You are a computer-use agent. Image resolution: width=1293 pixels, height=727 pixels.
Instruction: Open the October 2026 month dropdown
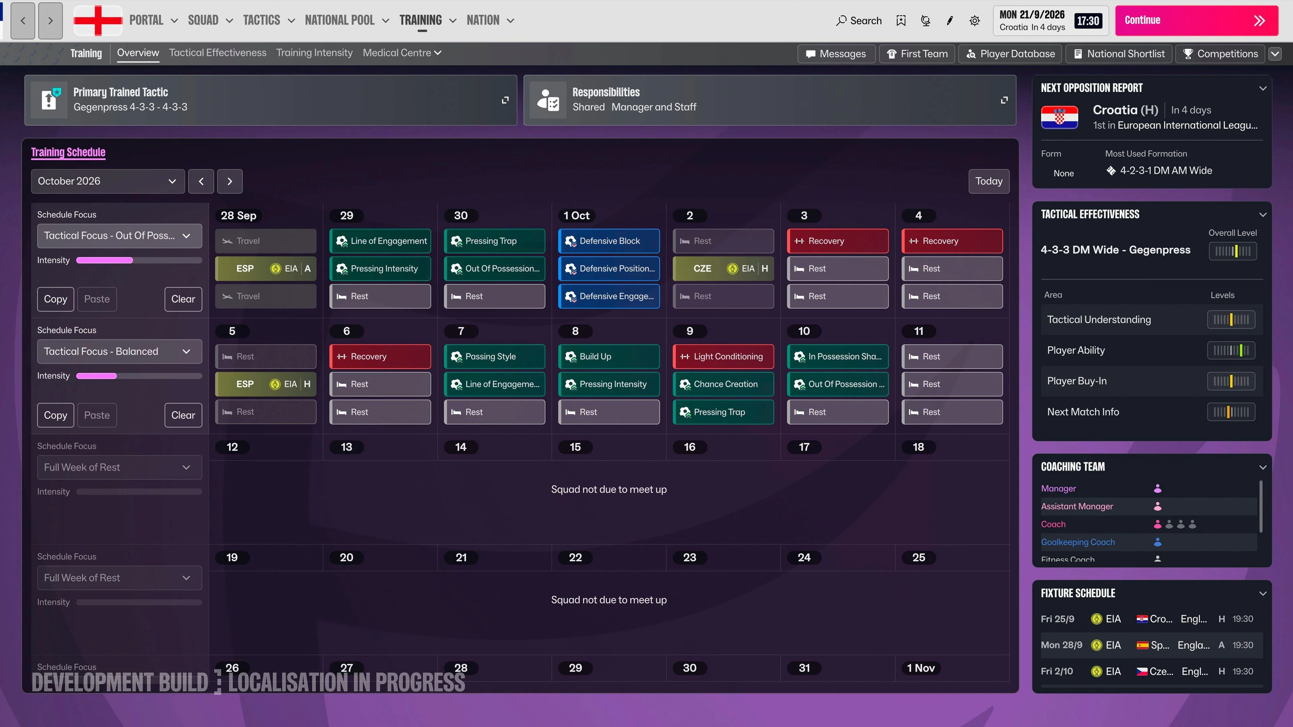click(x=108, y=181)
